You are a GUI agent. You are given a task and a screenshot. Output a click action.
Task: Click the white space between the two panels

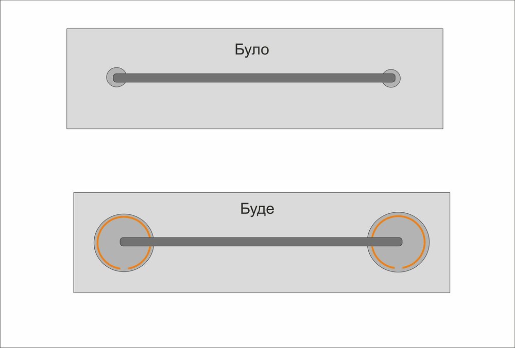click(x=257, y=160)
